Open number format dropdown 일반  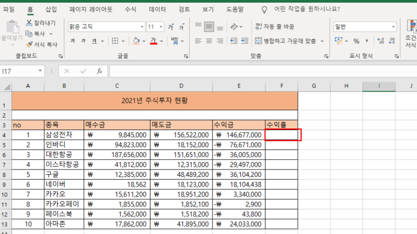coord(393,27)
